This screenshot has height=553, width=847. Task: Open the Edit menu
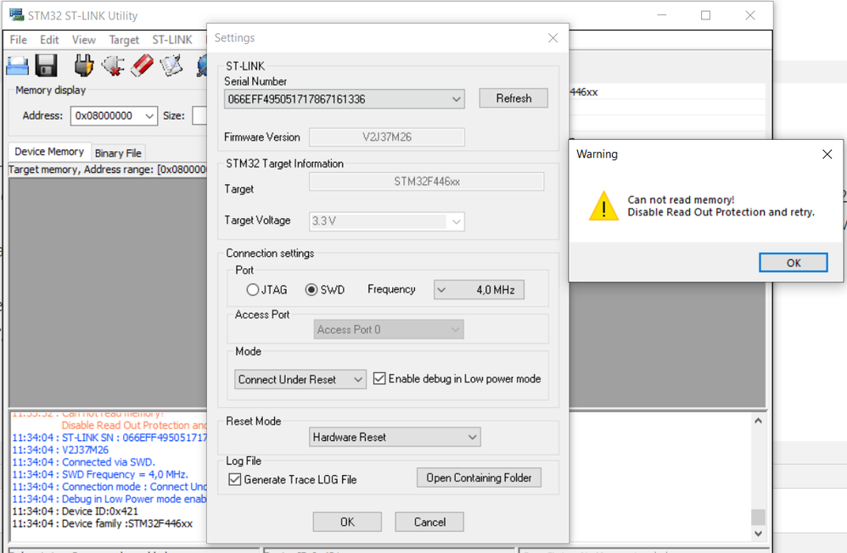[49, 40]
